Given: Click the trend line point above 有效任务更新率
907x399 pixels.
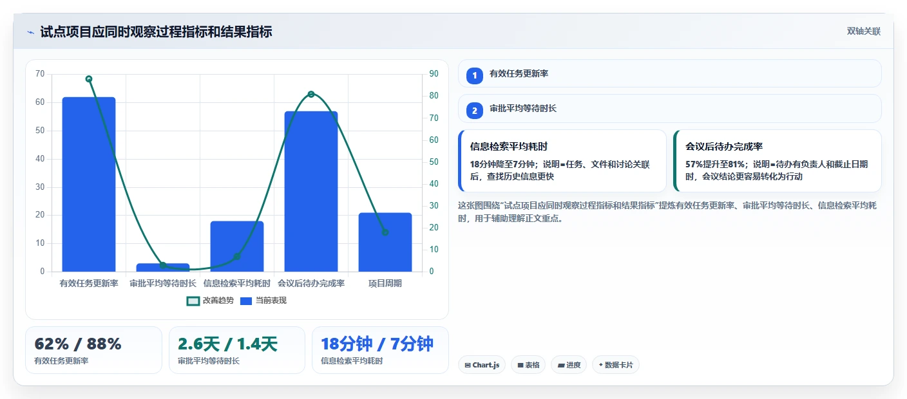Looking at the screenshot, I should tap(89, 79).
